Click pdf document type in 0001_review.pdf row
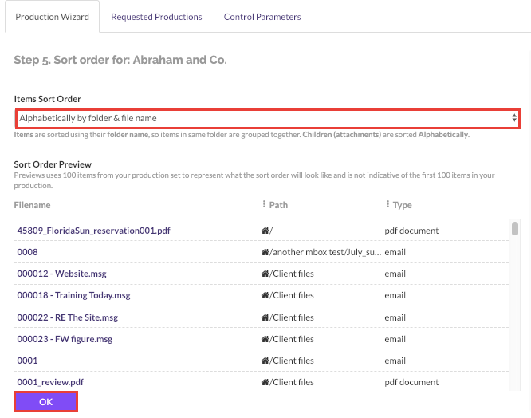The height and width of the screenshot is (418, 531). point(411,382)
